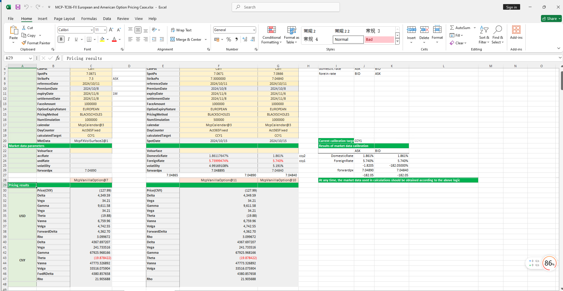Click the Percent Style icon

(229, 39)
